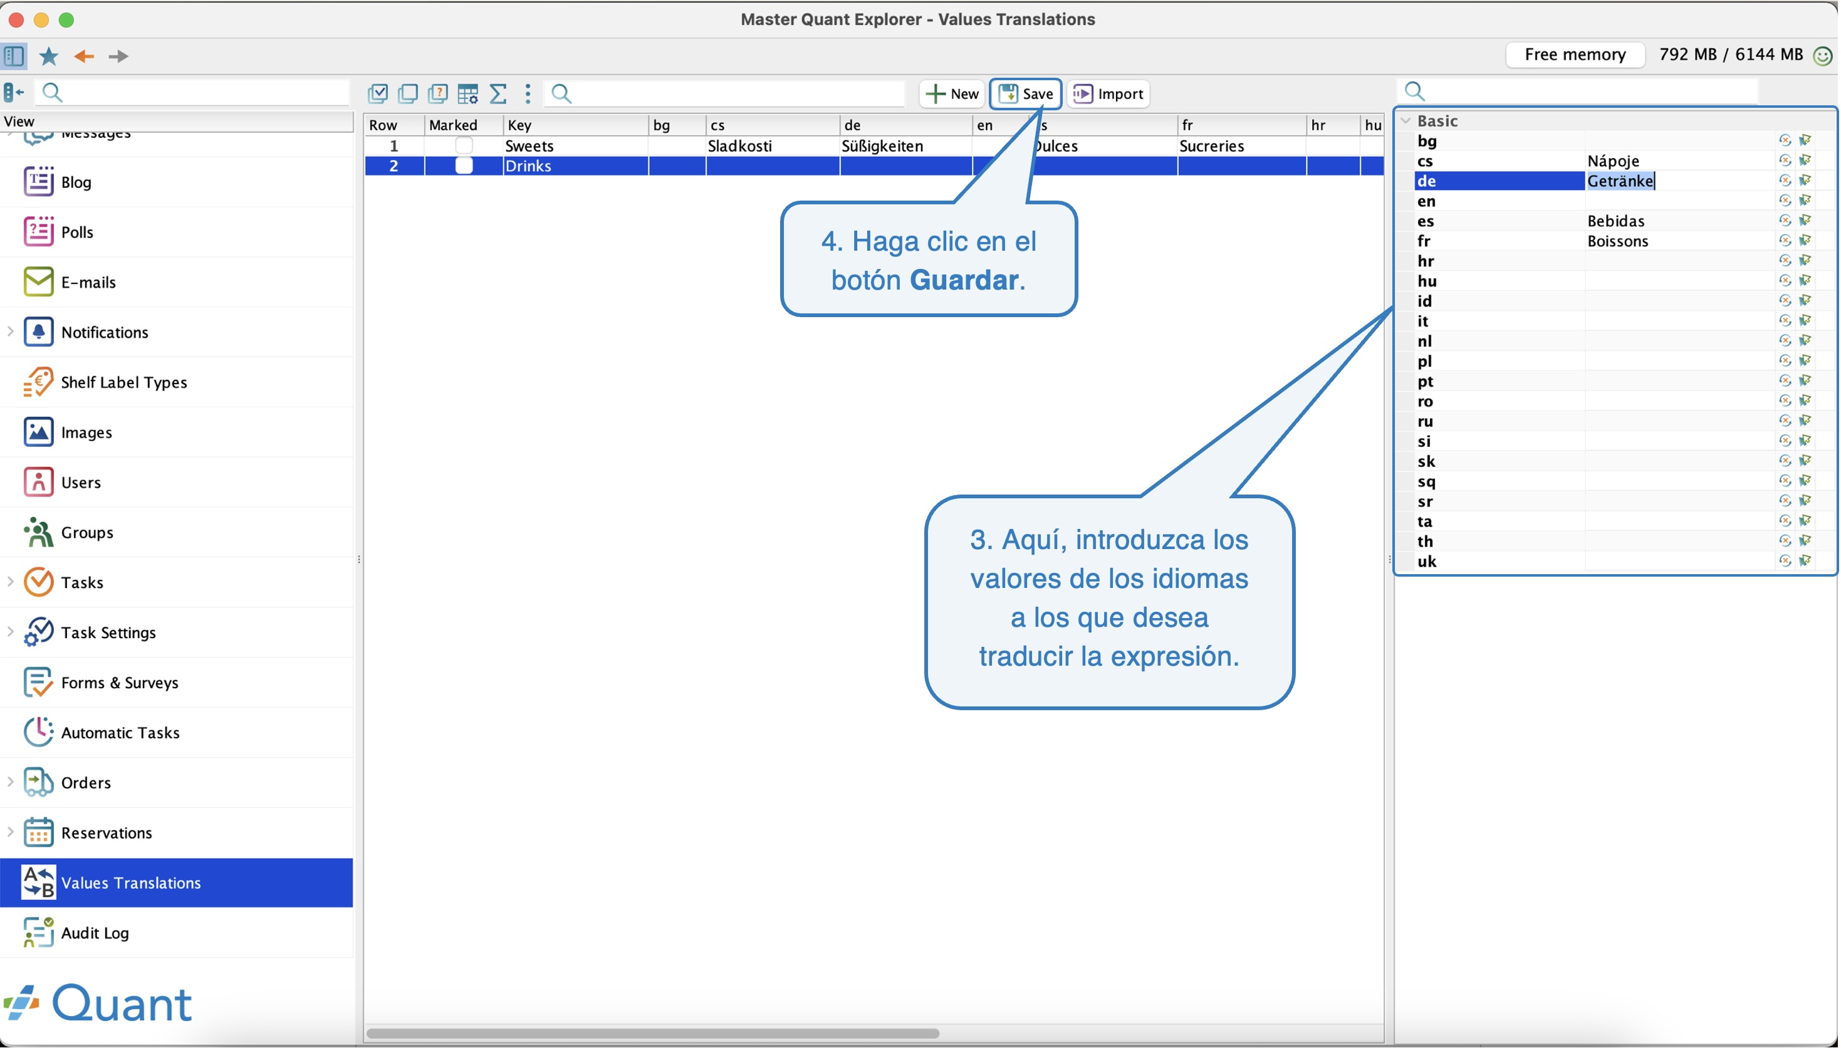Click the Sucreries cell
Screen dimensions: 1841x1048
click(x=1242, y=145)
